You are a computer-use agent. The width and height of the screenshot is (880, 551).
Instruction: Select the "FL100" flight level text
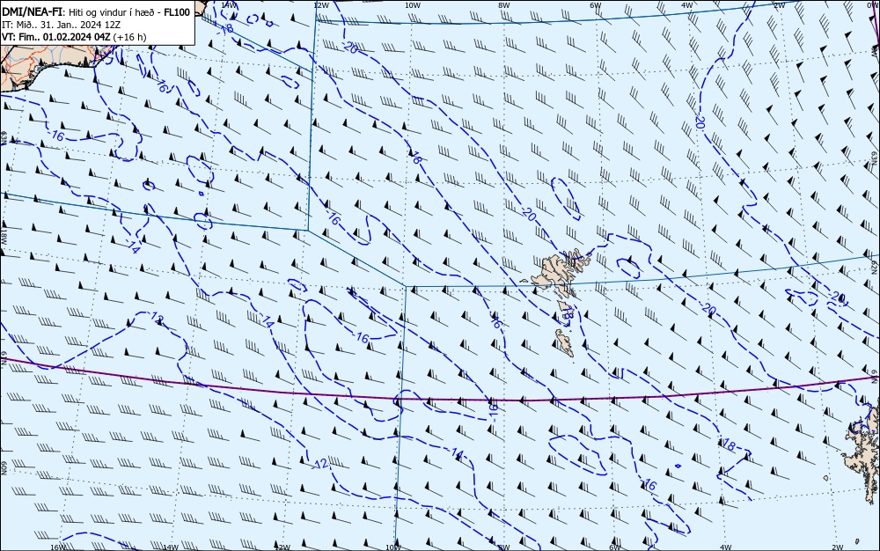pos(178,12)
